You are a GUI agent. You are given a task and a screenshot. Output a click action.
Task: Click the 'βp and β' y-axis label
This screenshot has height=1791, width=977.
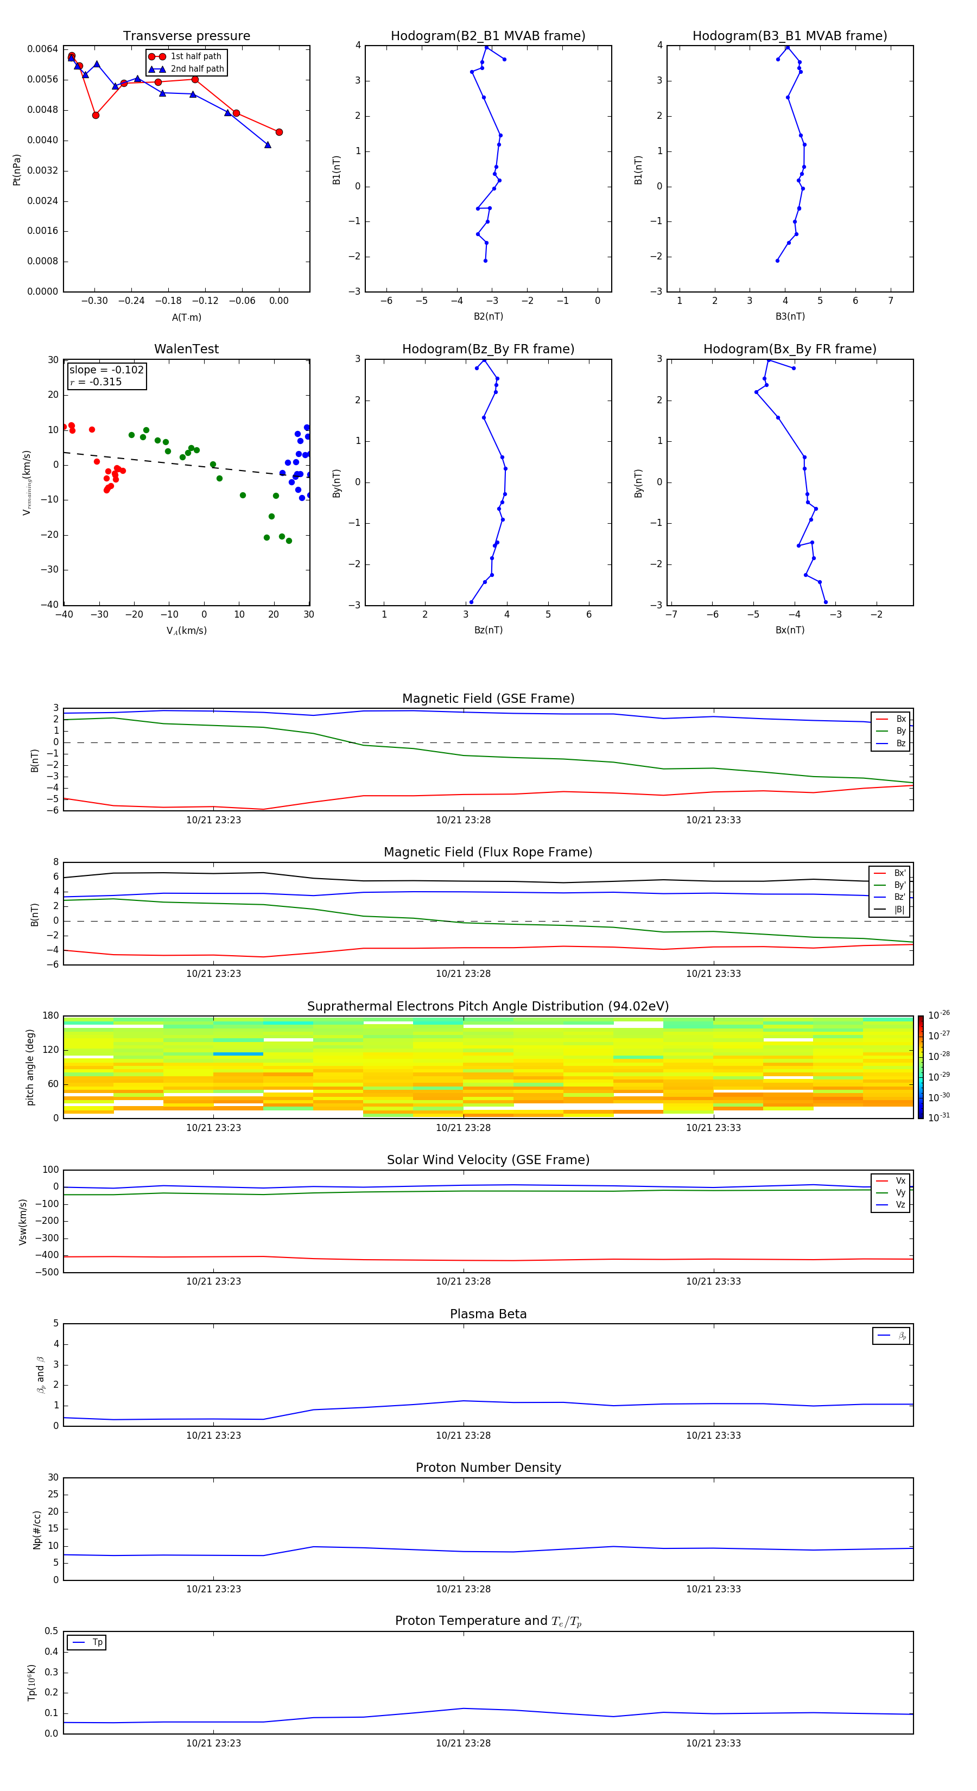tap(40, 1375)
